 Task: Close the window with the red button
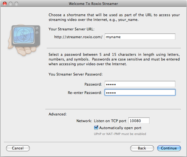[x=5, y=4]
